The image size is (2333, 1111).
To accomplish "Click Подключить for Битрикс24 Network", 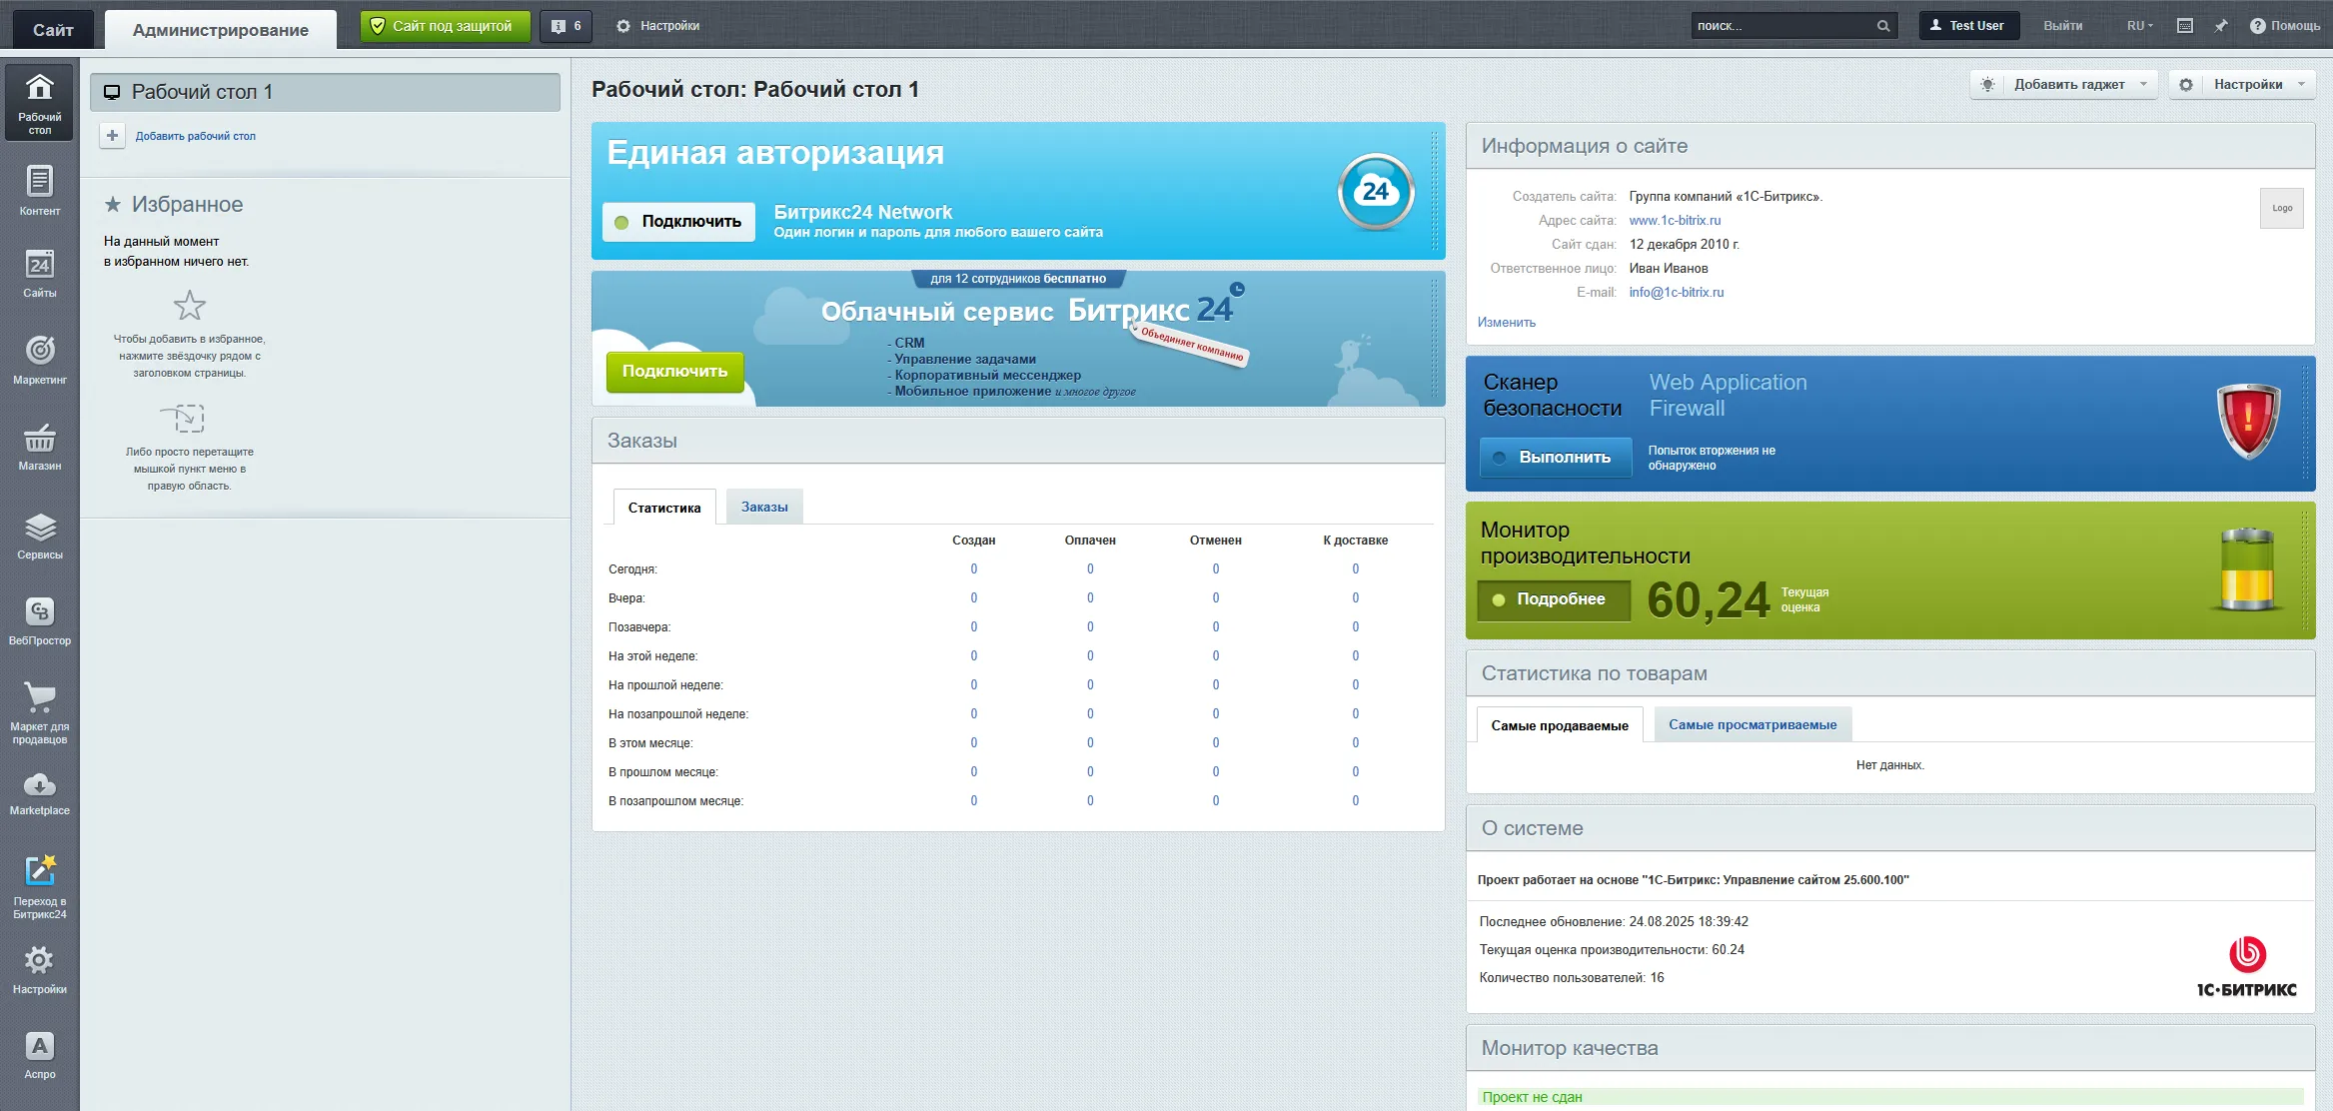I will point(678,222).
